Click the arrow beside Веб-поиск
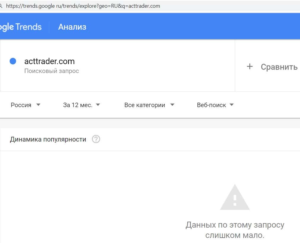This screenshot has width=300, height=243. [x=232, y=105]
